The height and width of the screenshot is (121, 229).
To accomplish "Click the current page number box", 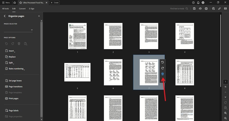I will pyautogui.click(x=225, y=82).
